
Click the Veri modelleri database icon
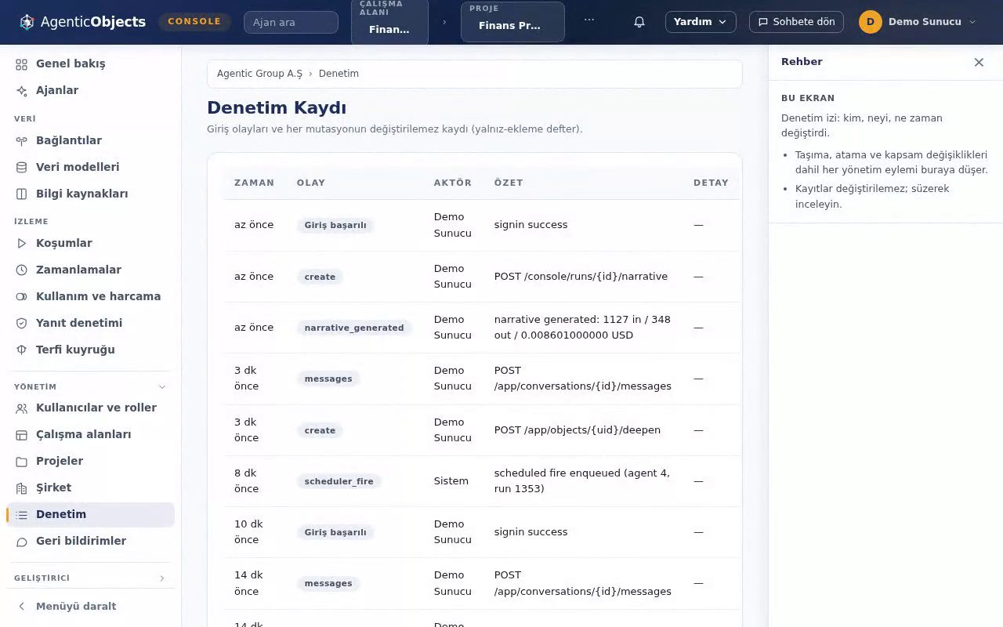click(22, 168)
